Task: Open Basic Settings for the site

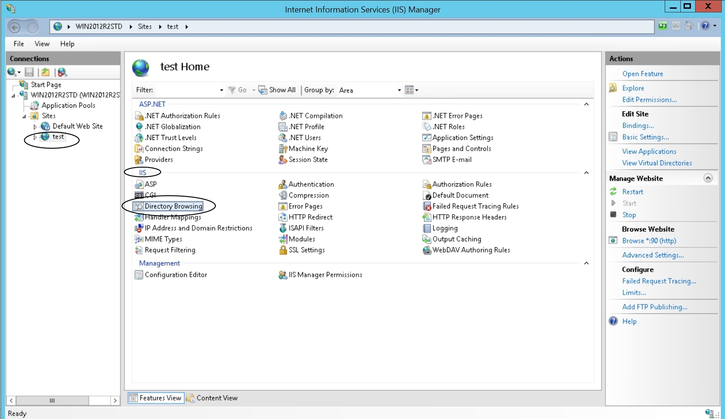Action: [645, 137]
